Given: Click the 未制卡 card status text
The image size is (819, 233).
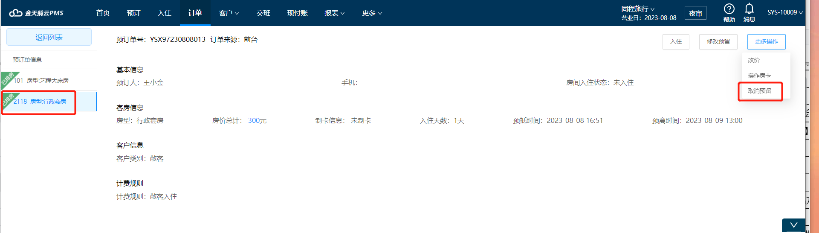Looking at the screenshot, I should click(361, 121).
